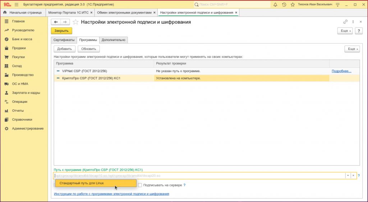The height and width of the screenshot is (202, 368).
Task: Click Результат проверки column header
Action: point(242,63)
